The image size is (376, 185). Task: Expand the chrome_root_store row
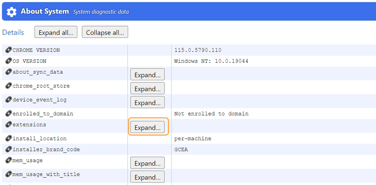click(147, 88)
